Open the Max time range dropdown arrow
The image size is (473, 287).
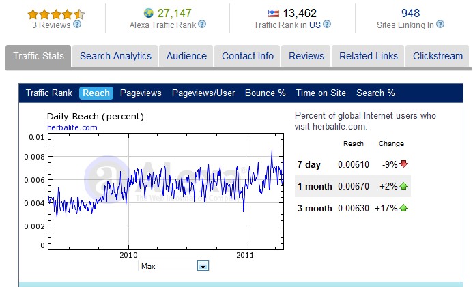[203, 266]
